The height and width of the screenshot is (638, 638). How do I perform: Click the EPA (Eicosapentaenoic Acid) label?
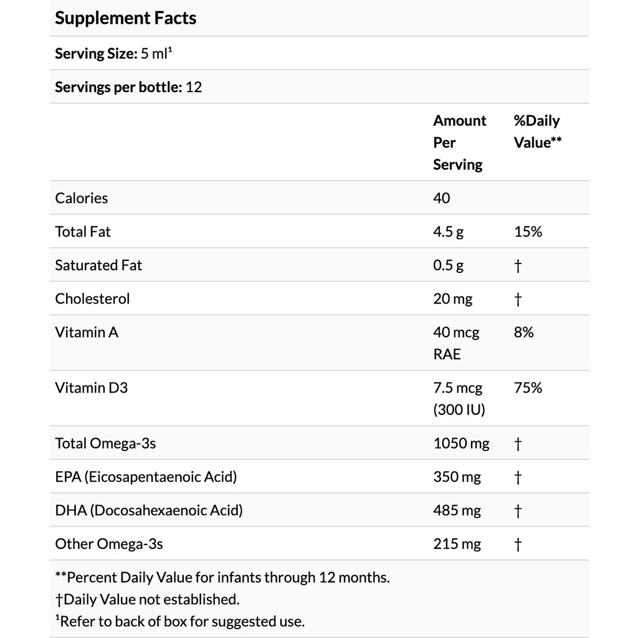pos(146,477)
